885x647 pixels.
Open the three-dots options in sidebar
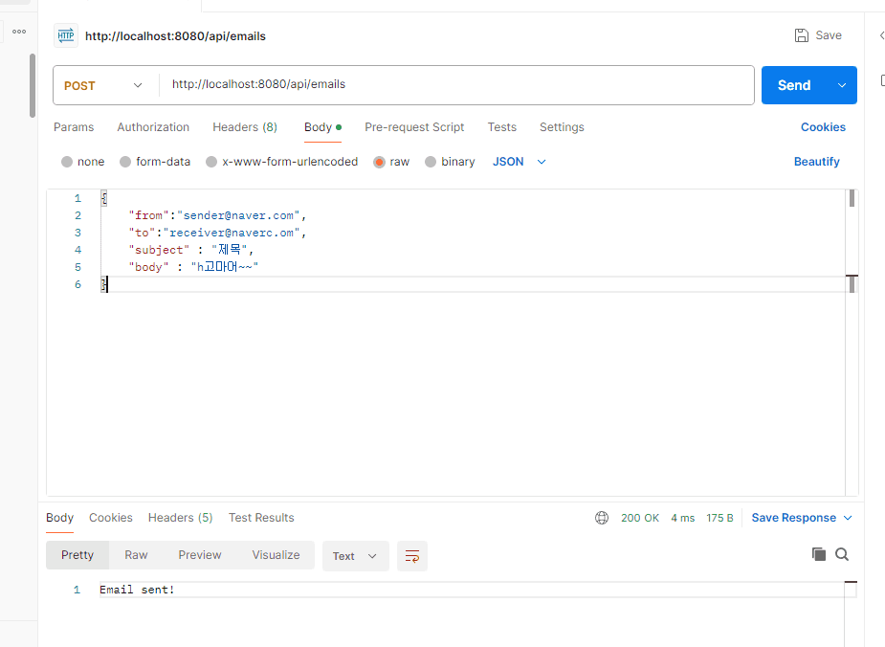tap(19, 32)
